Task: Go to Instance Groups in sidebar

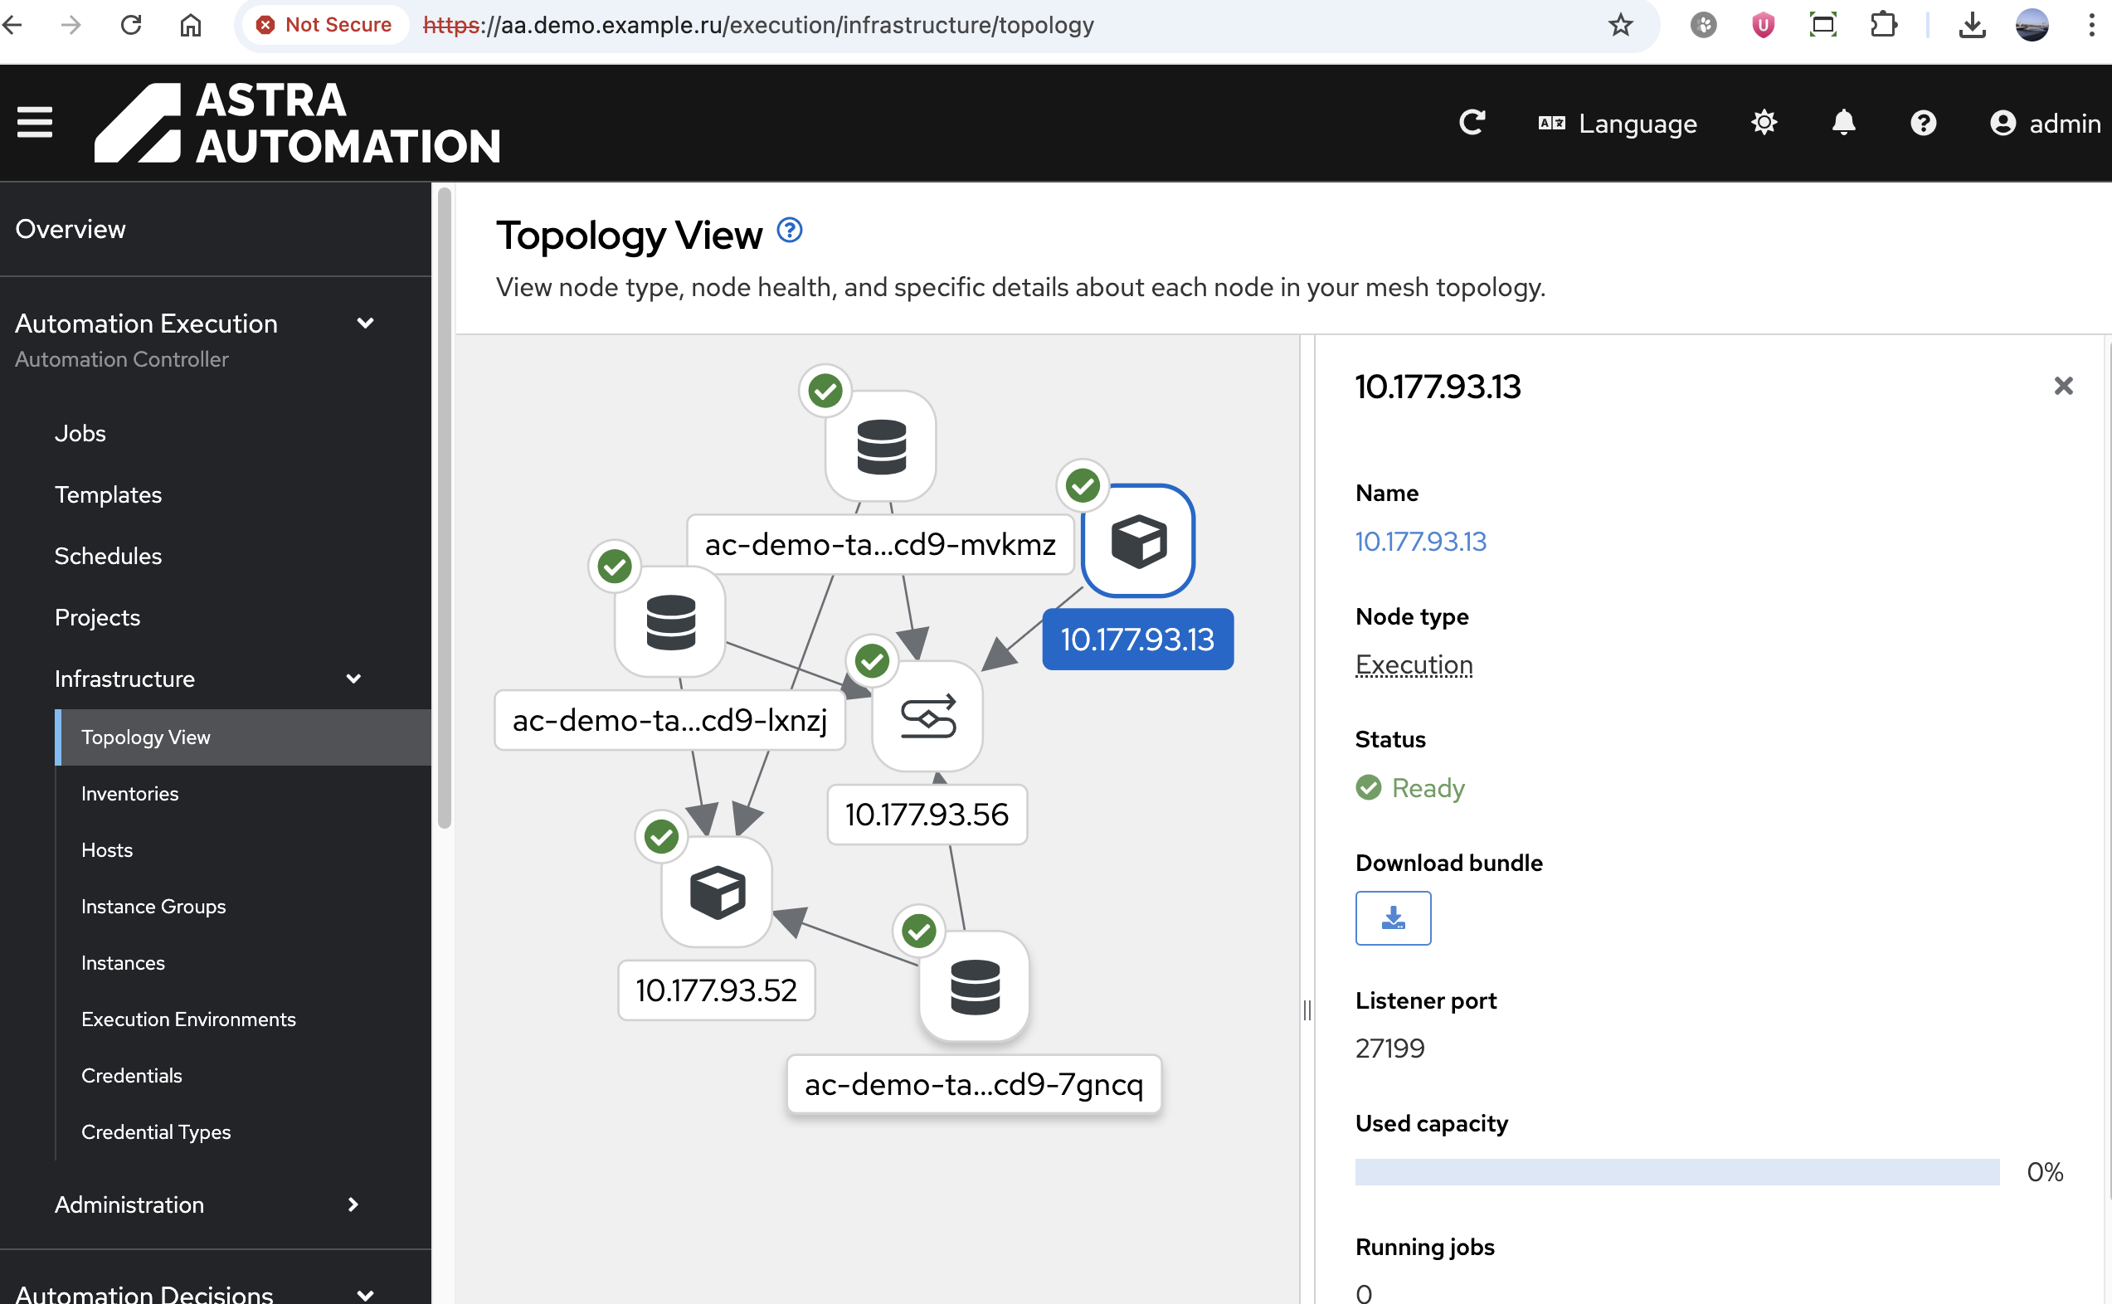Action: [x=153, y=906]
